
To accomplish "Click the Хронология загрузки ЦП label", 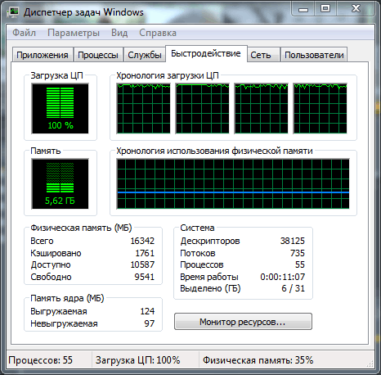I will tap(168, 75).
